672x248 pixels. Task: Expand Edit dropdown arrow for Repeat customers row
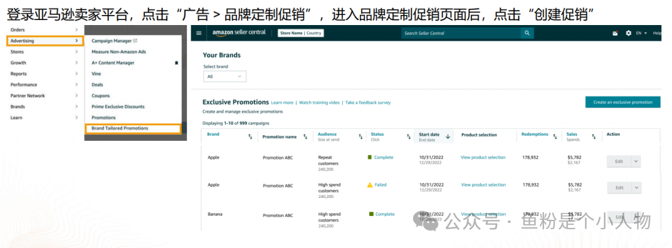636,162
